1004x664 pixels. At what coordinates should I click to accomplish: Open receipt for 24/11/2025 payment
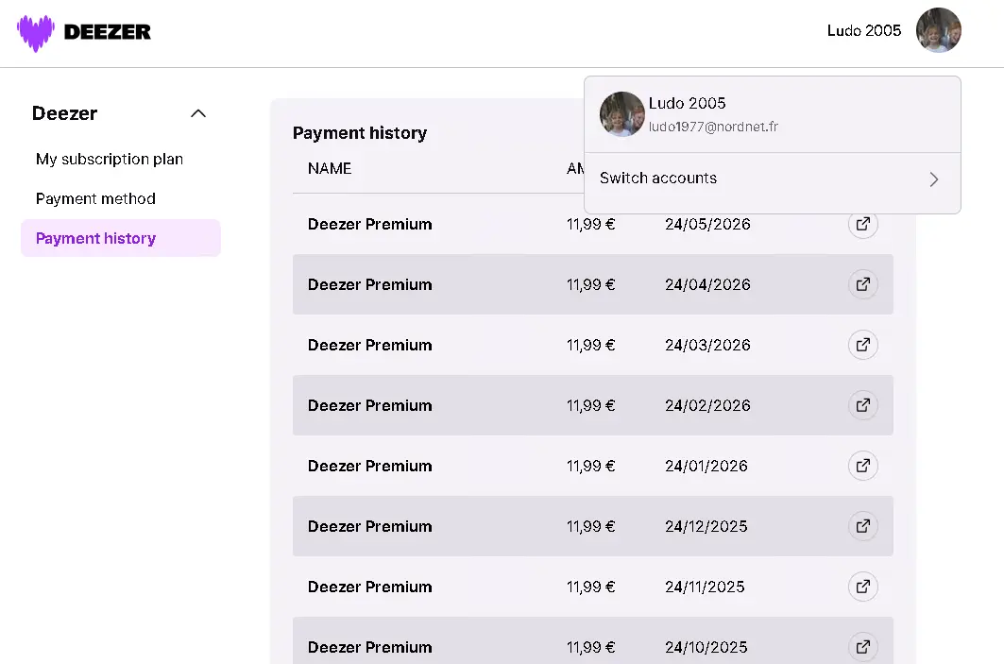862,587
